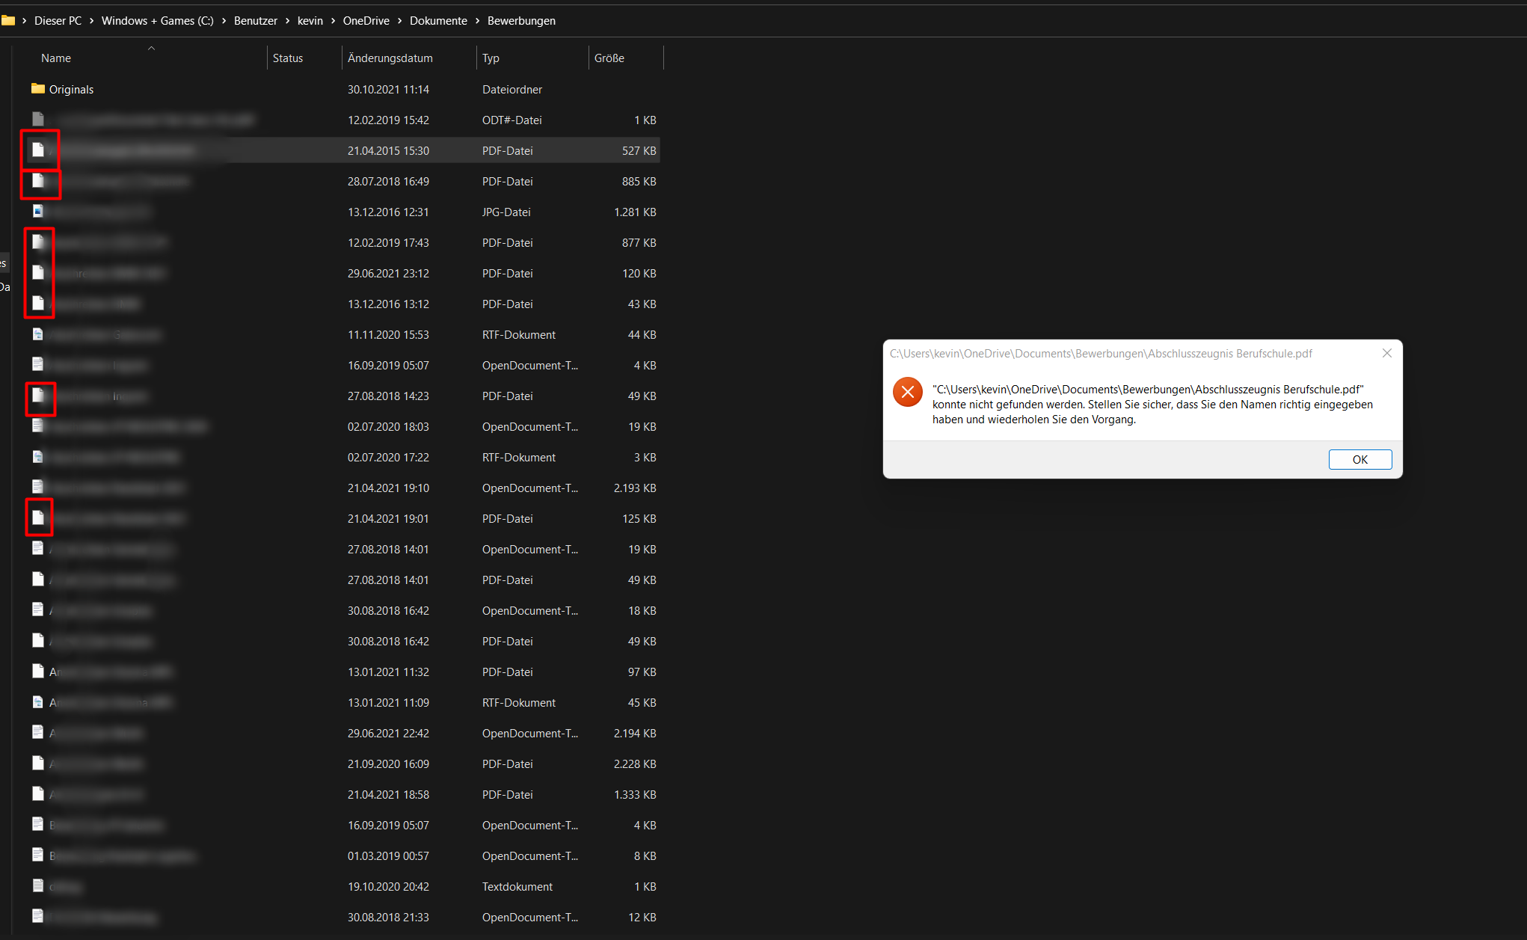Click the Größe column header

click(609, 58)
